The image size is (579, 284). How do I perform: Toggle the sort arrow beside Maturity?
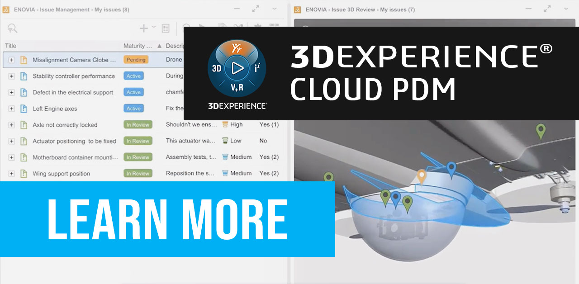[159, 46]
